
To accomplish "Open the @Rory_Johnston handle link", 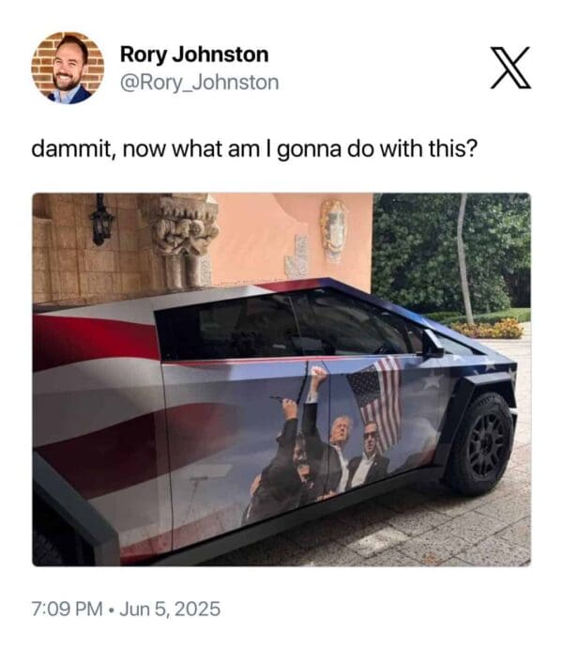I will pyautogui.click(x=199, y=82).
